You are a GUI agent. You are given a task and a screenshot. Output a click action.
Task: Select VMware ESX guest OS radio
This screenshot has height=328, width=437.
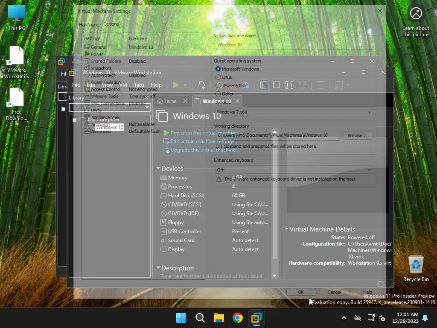tap(219, 85)
